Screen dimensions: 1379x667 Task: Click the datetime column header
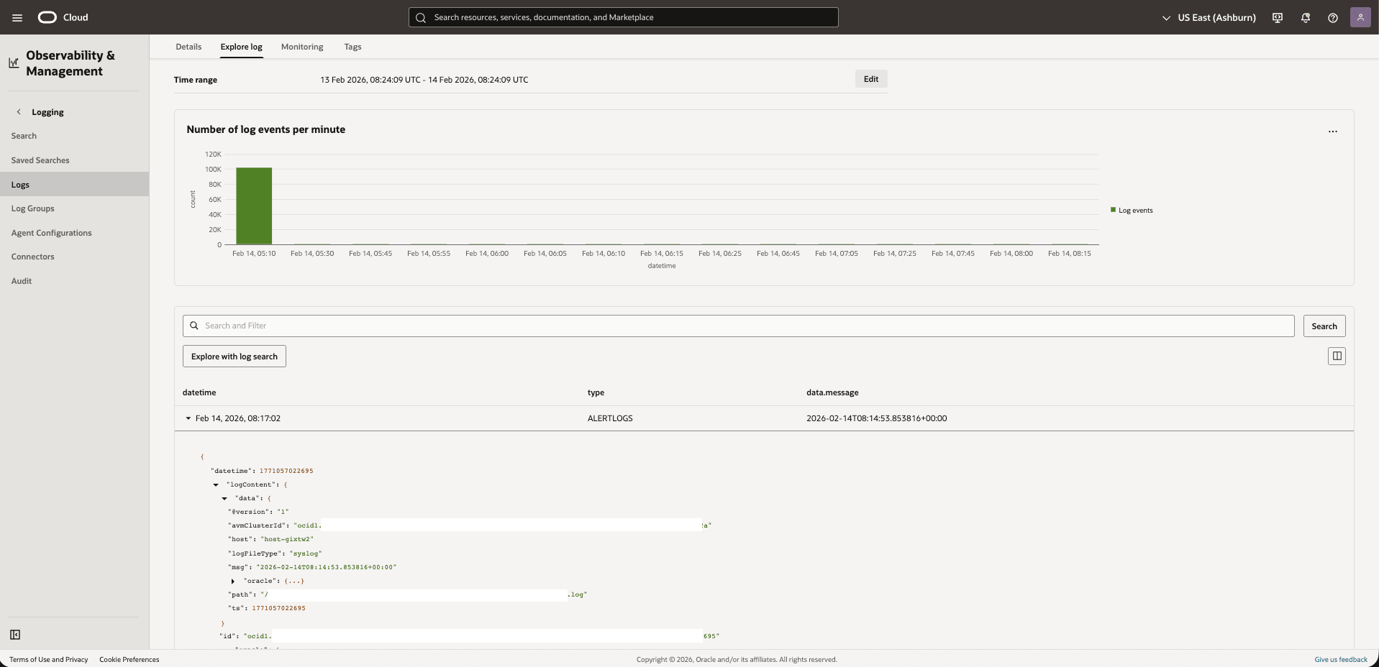pyautogui.click(x=199, y=392)
